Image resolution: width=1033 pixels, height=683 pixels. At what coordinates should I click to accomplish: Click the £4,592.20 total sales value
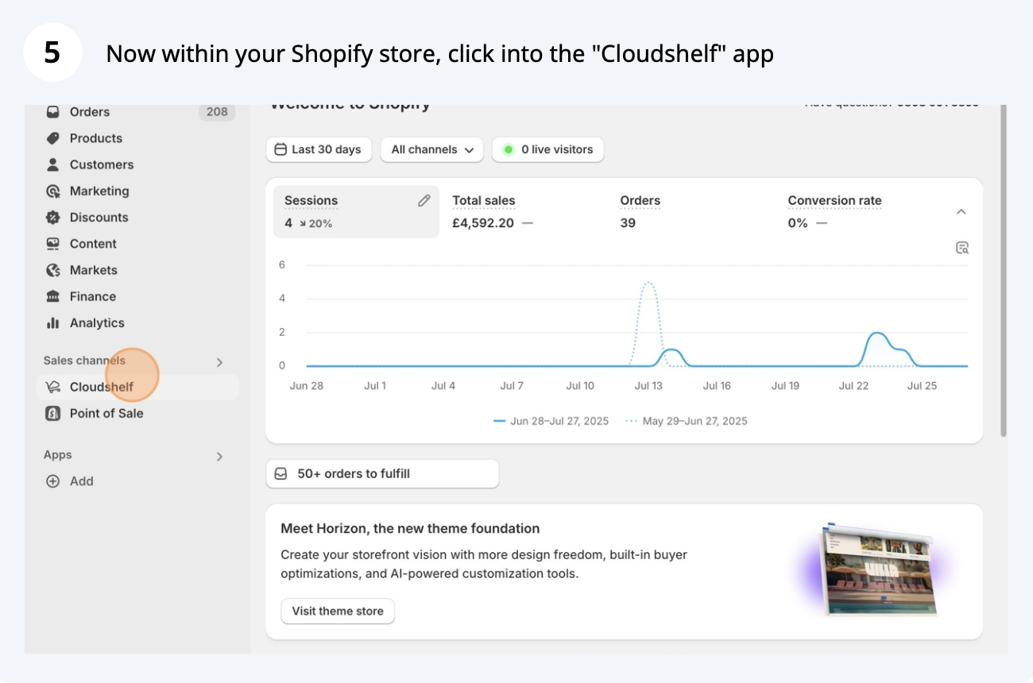coord(483,223)
